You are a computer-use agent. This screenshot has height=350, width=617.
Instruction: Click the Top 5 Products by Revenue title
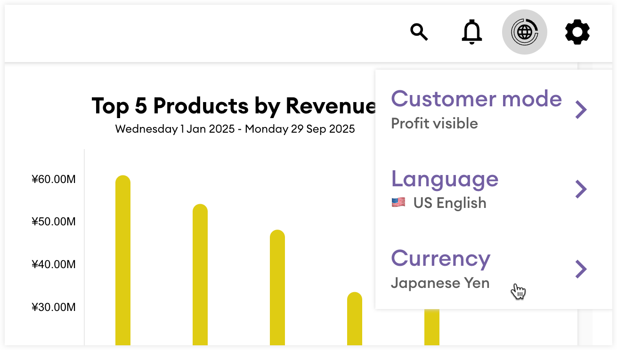234,106
